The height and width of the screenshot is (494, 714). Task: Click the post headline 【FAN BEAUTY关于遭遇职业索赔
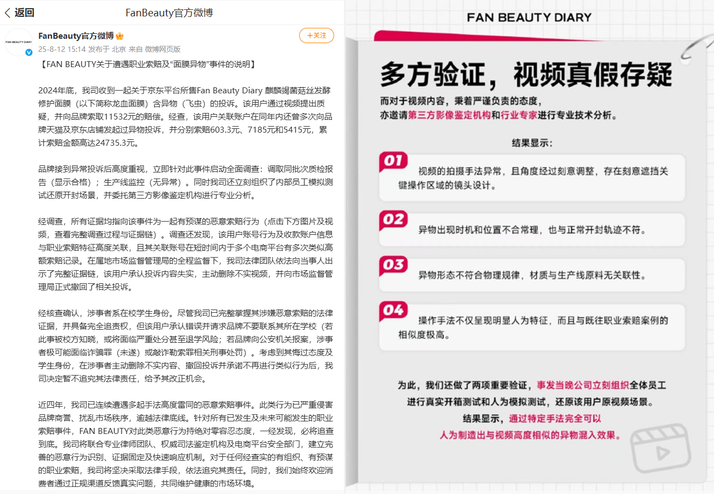[148, 64]
